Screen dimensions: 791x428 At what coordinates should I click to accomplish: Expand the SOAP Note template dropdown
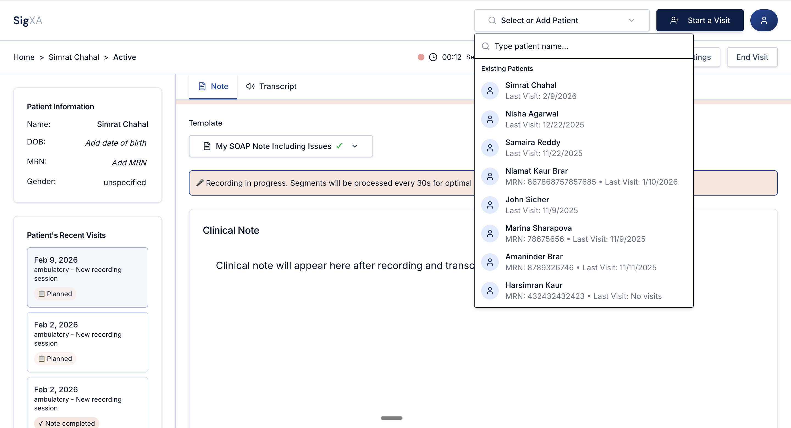355,146
